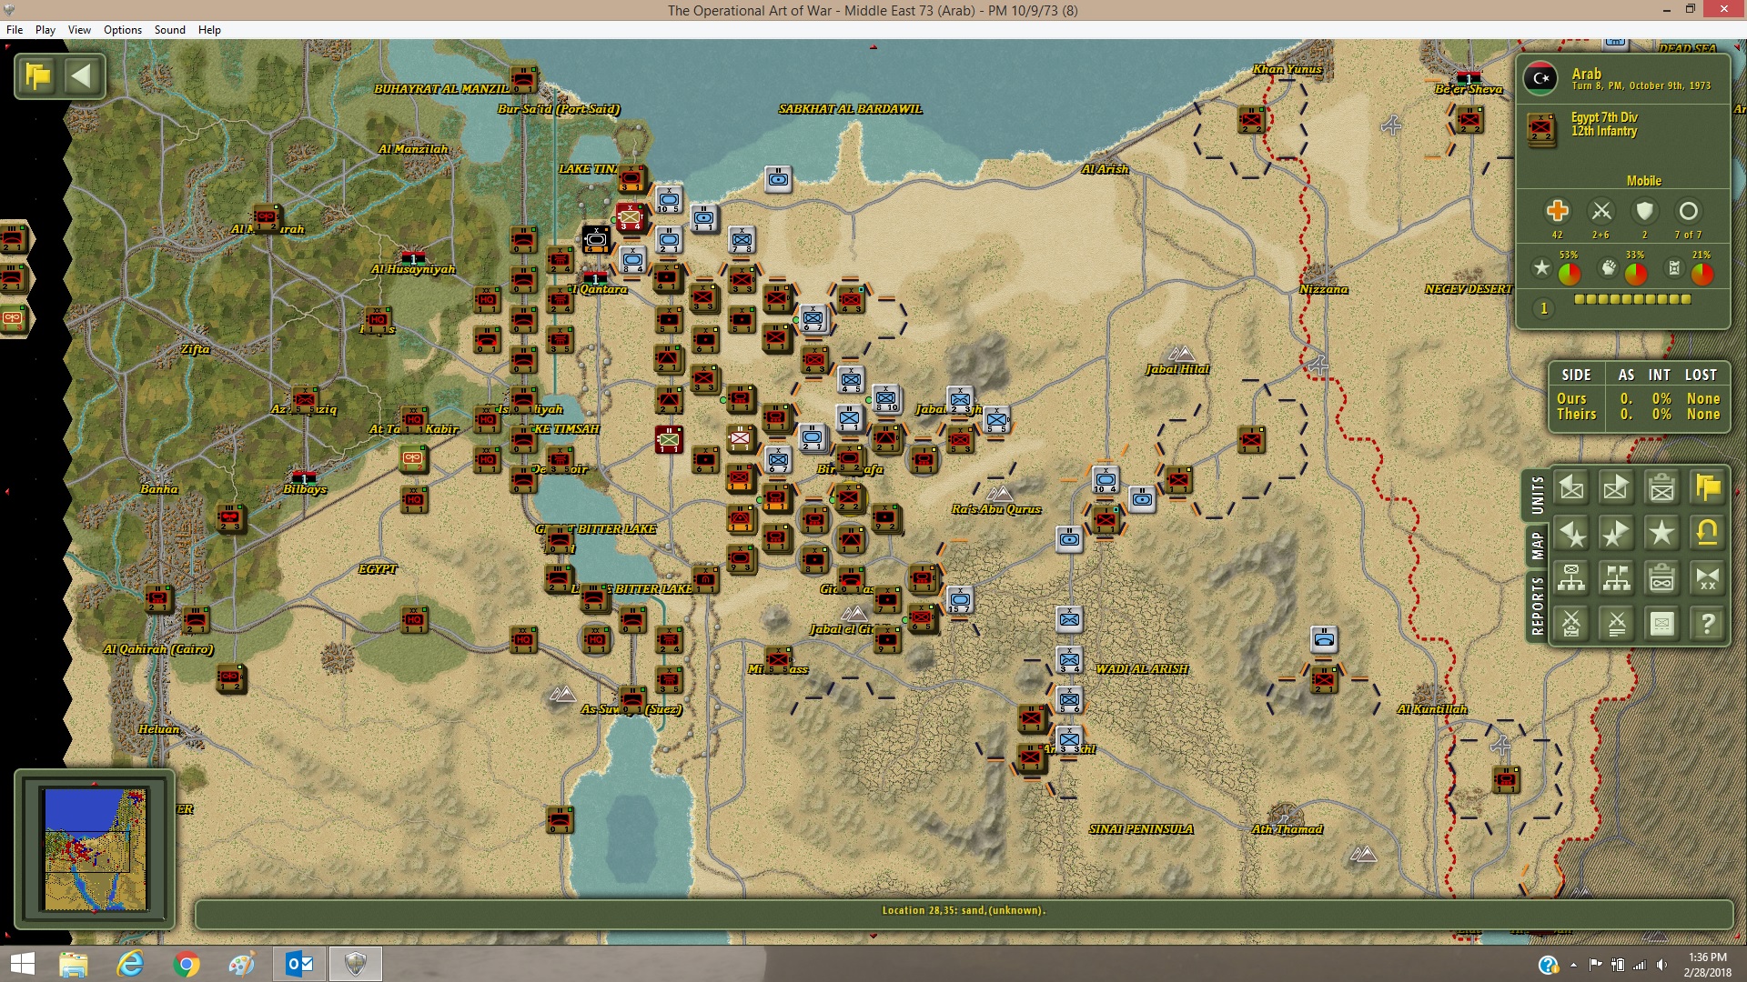Open Internet Explorer from taskbar
This screenshot has height=982, width=1747.
[x=130, y=964]
